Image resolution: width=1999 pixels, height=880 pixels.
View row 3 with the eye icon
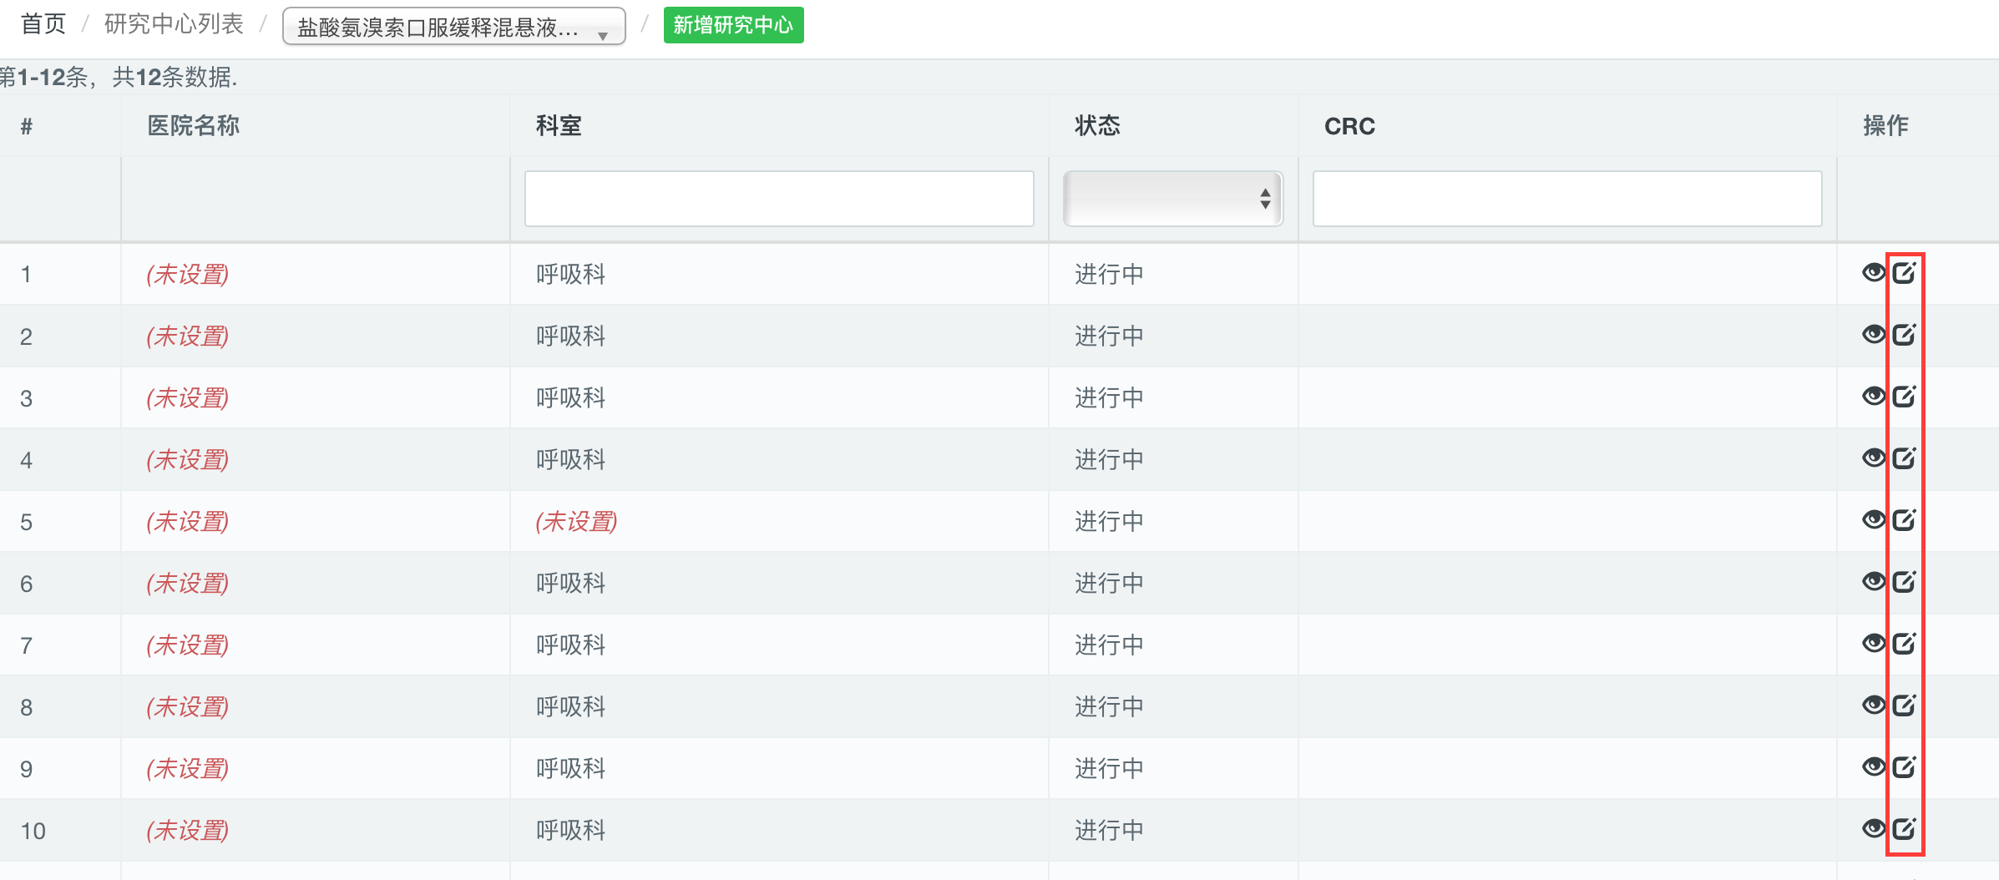pyautogui.click(x=1874, y=396)
